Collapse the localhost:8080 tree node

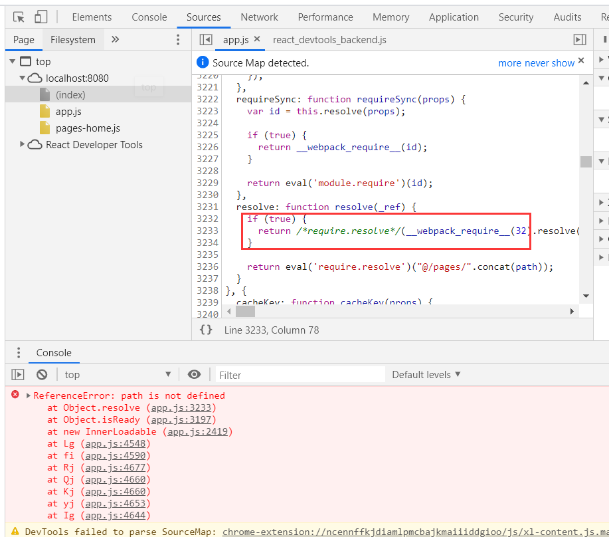click(x=23, y=78)
